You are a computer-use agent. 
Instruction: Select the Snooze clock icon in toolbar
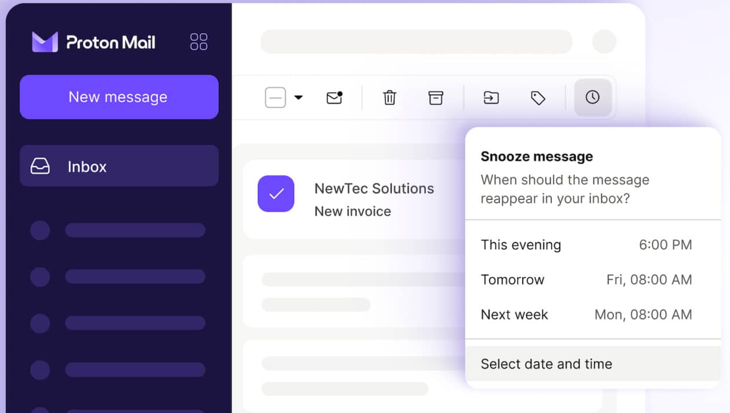[x=592, y=98]
